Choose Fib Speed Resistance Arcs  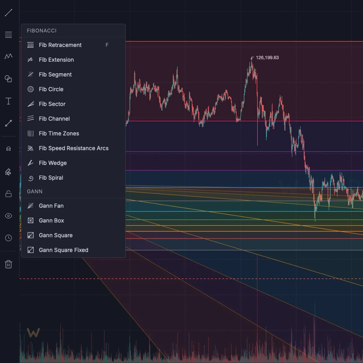pyautogui.click(x=73, y=148)
